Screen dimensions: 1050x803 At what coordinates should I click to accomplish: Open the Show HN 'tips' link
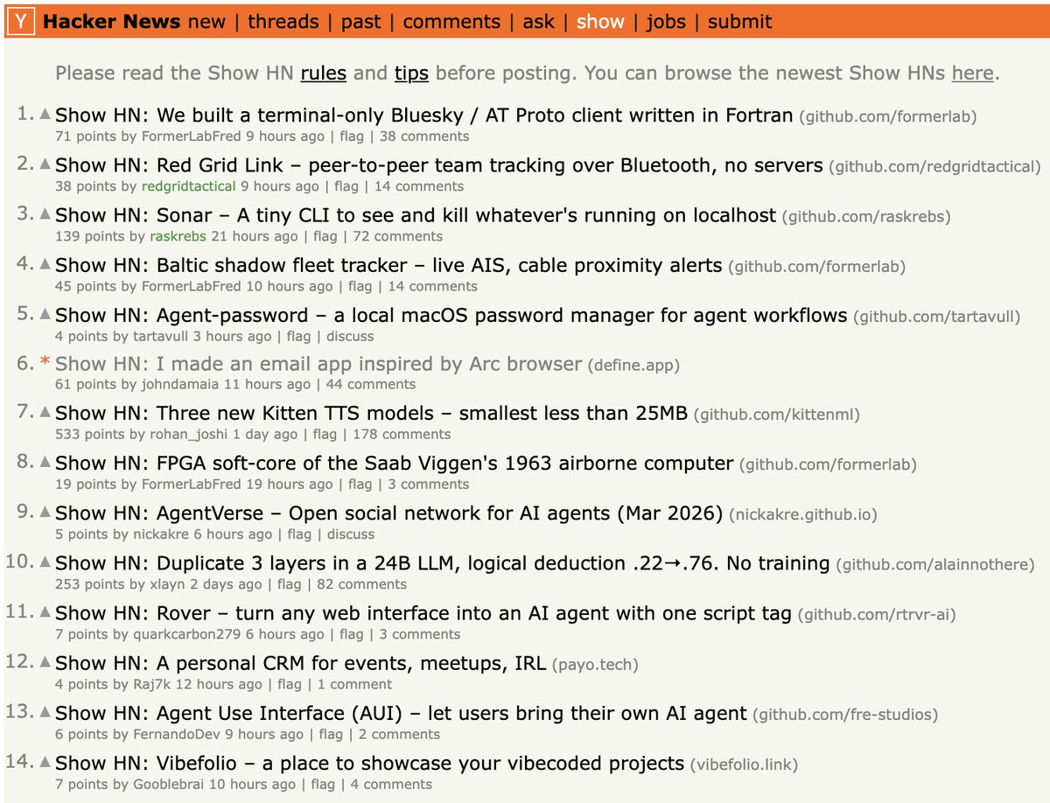point(411,73)
